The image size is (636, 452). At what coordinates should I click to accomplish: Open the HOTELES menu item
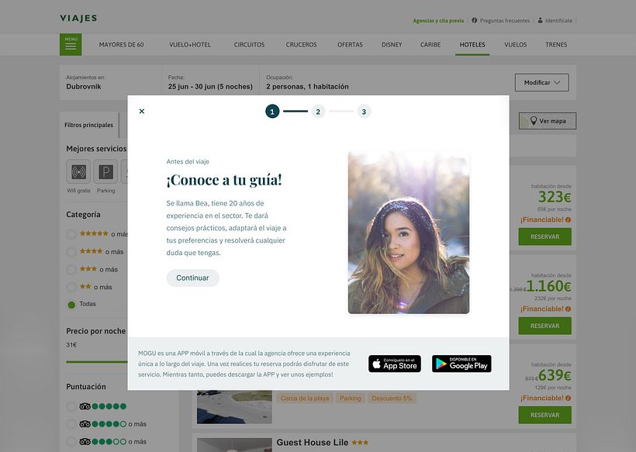tap(472, 45)
